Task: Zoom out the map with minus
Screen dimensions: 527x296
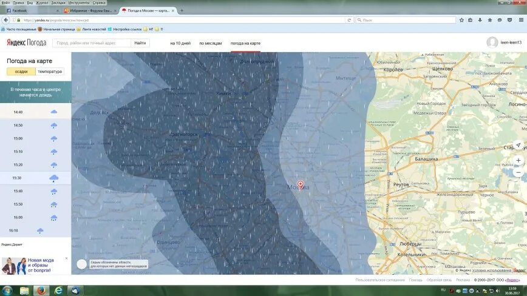Action: [x=518, y=172]
